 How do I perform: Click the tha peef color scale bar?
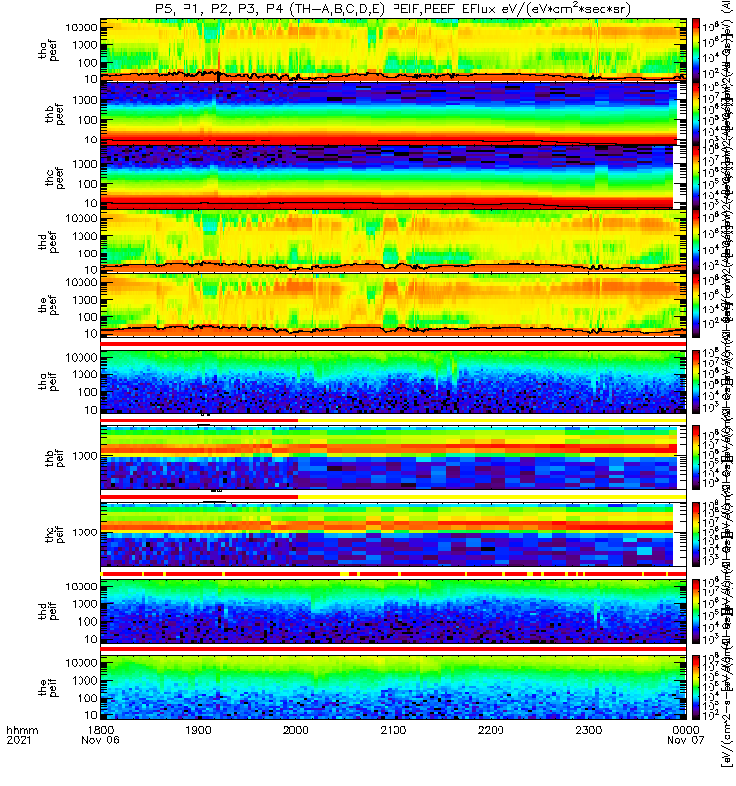point(696,50)
